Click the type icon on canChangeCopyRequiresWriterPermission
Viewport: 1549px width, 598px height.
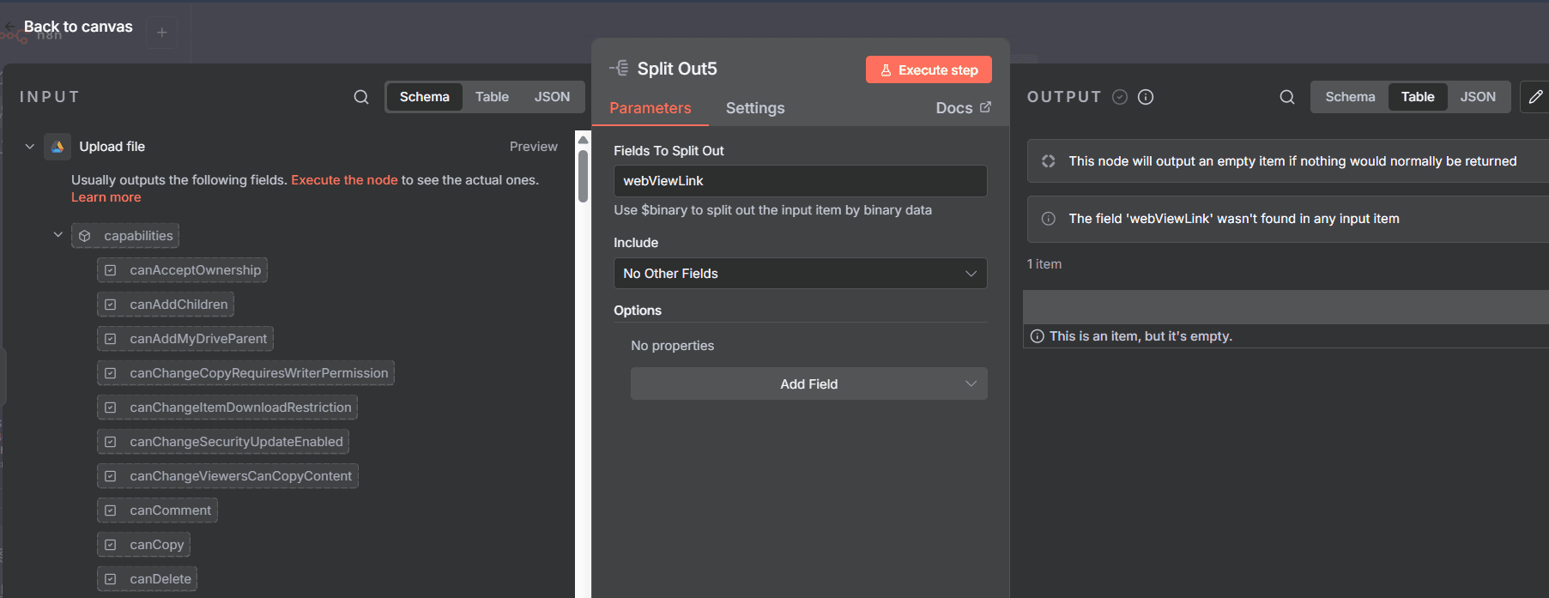(x=111, y=373)
